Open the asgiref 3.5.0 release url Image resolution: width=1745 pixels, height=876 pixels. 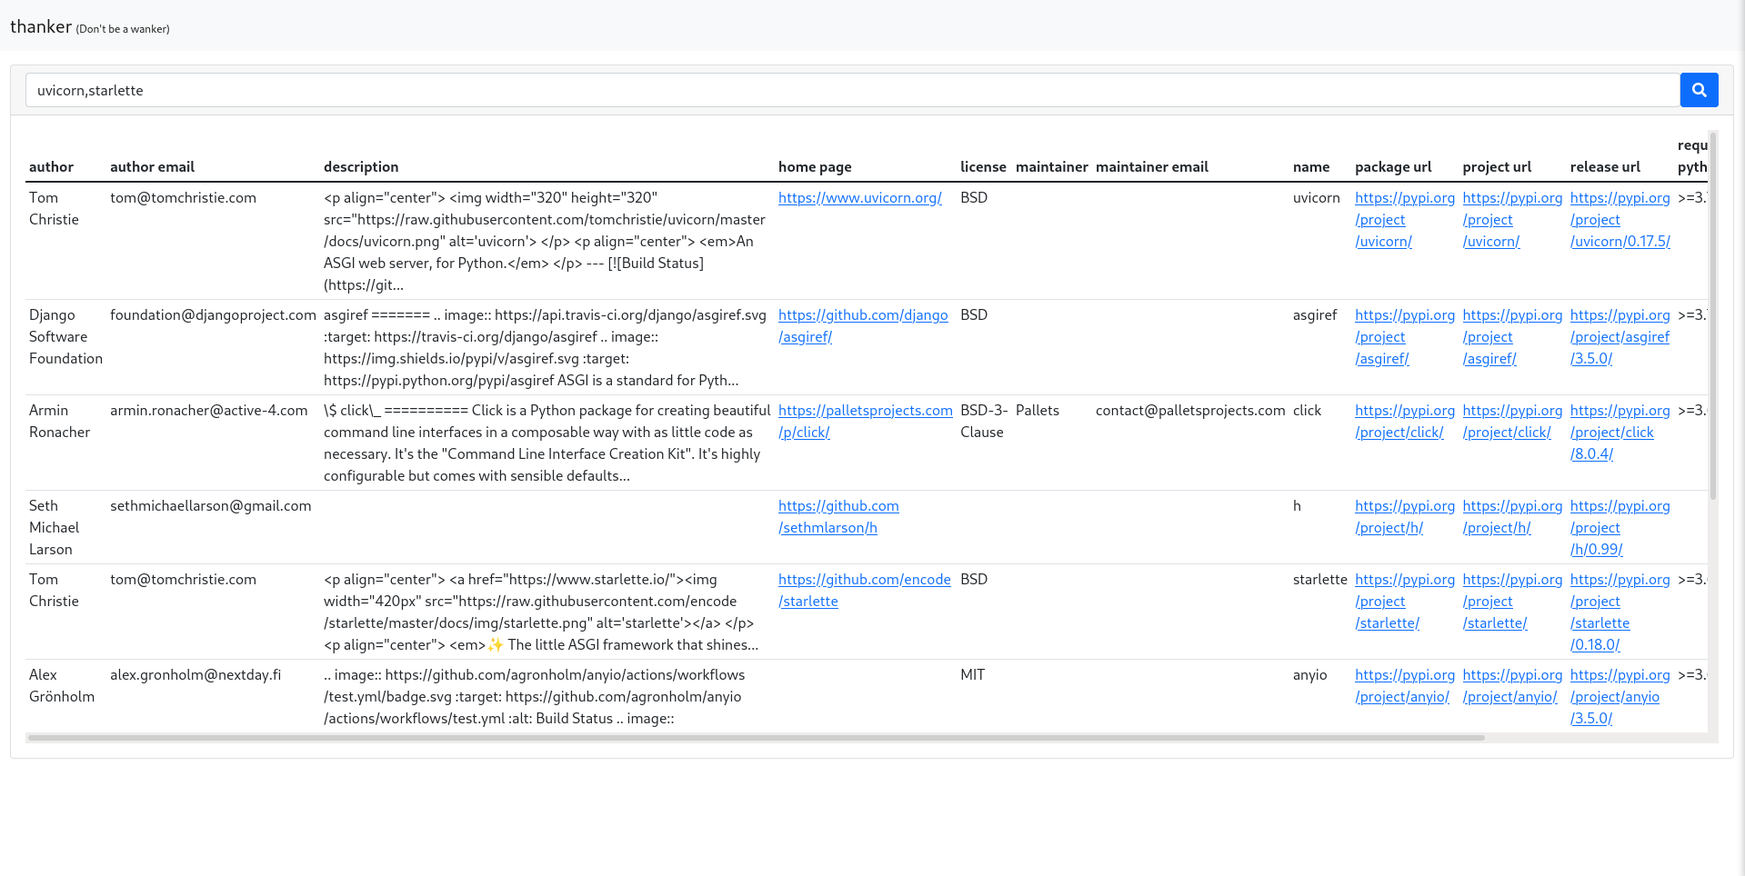[x=1620, y=336]
